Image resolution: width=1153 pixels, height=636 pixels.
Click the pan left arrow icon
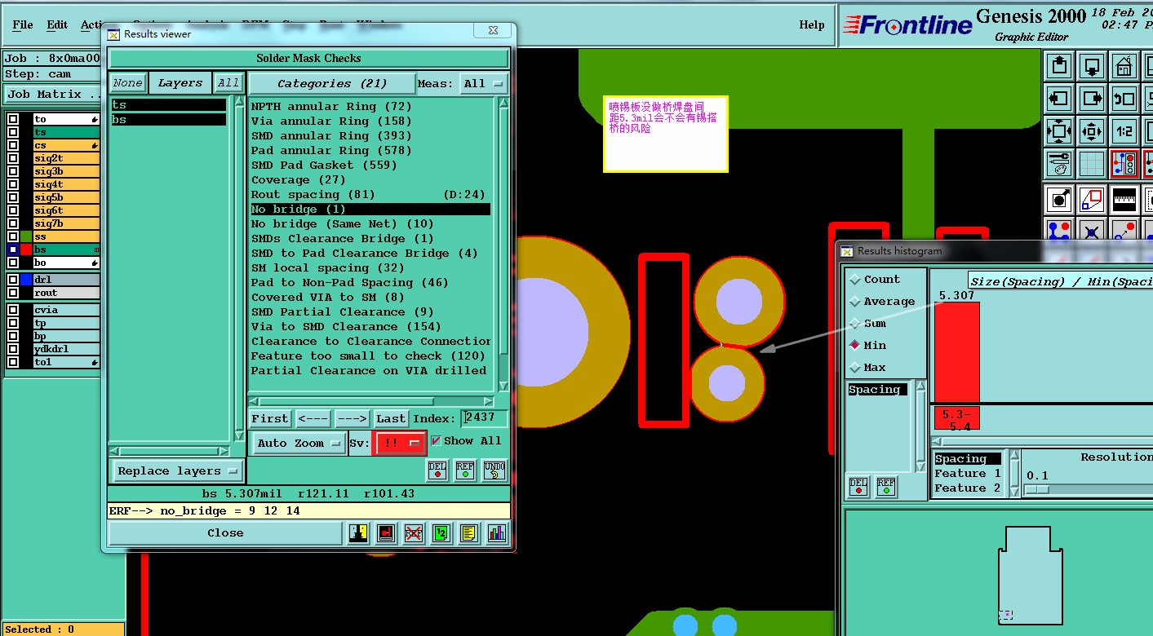click(x=1058, y=99)
